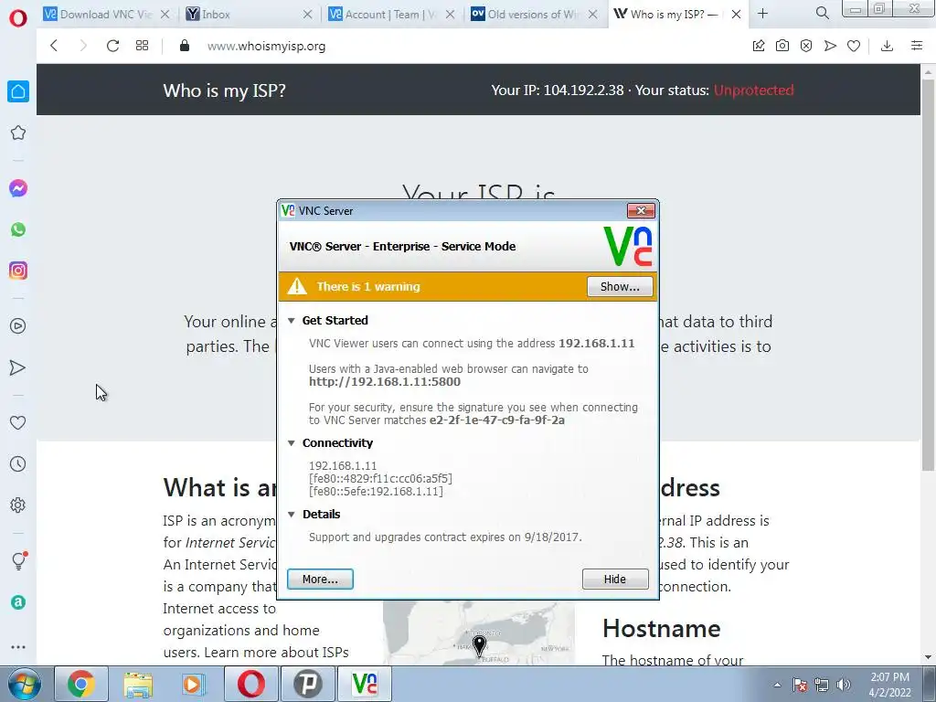The height and width of the screenshot is (702, 936).
Task: Open the snapshot camera tool
Action: click(x=782, y=46)
